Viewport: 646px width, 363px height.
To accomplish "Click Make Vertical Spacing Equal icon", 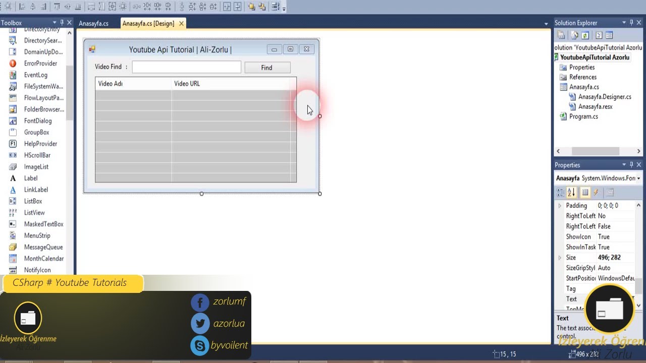I will tap(182, 7).
